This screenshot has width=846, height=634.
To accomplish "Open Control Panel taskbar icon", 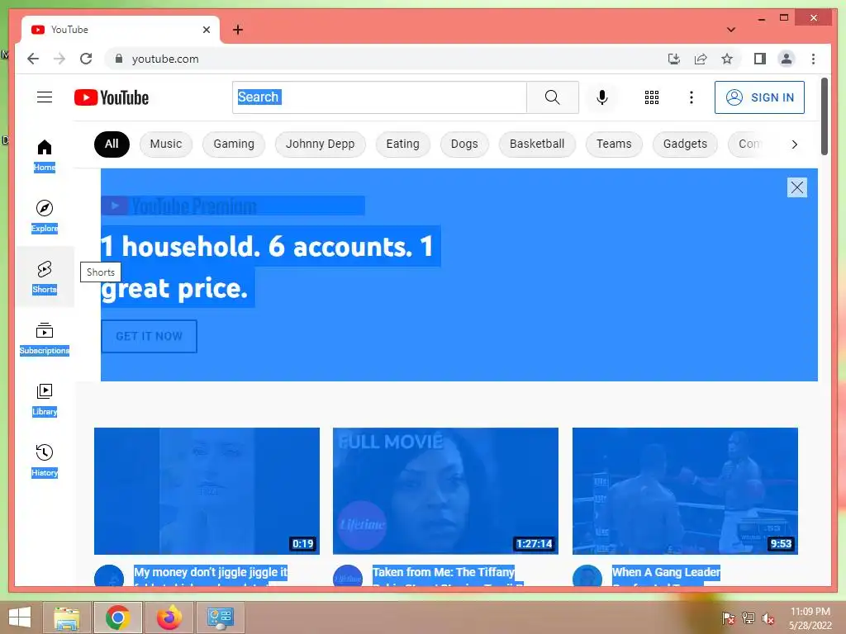I will 220,617.
